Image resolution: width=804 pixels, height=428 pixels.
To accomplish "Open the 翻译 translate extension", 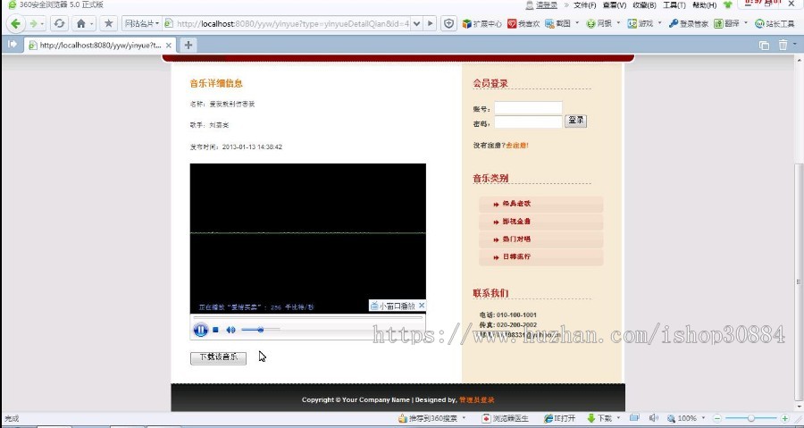I will 726,23.
